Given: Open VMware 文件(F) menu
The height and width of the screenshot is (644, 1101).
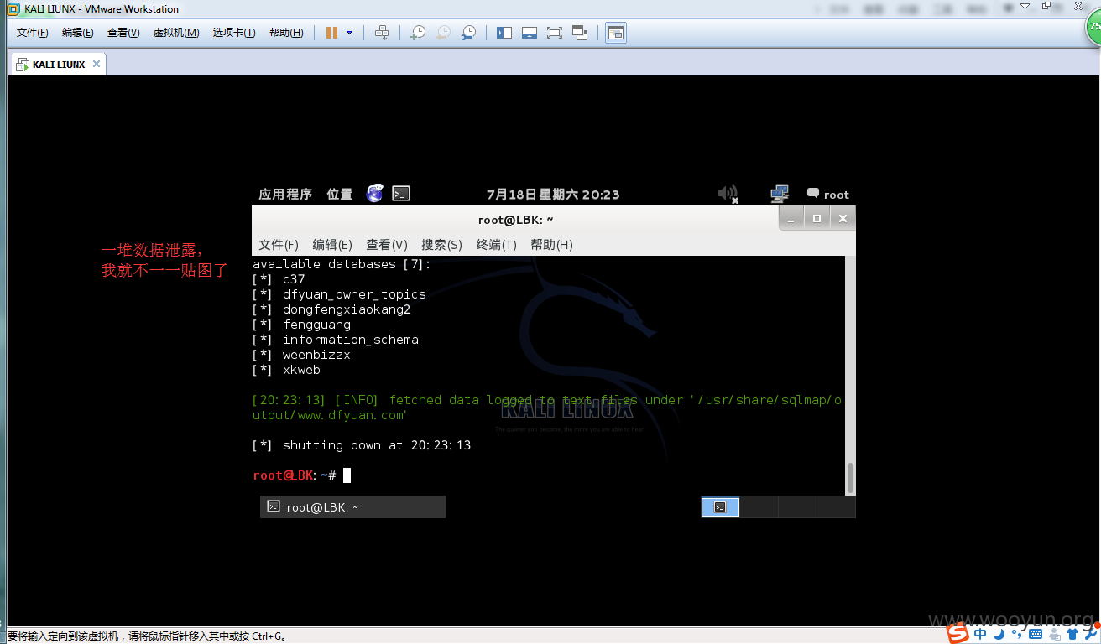Looking at the screenshot, I should [x=33, y=33].
